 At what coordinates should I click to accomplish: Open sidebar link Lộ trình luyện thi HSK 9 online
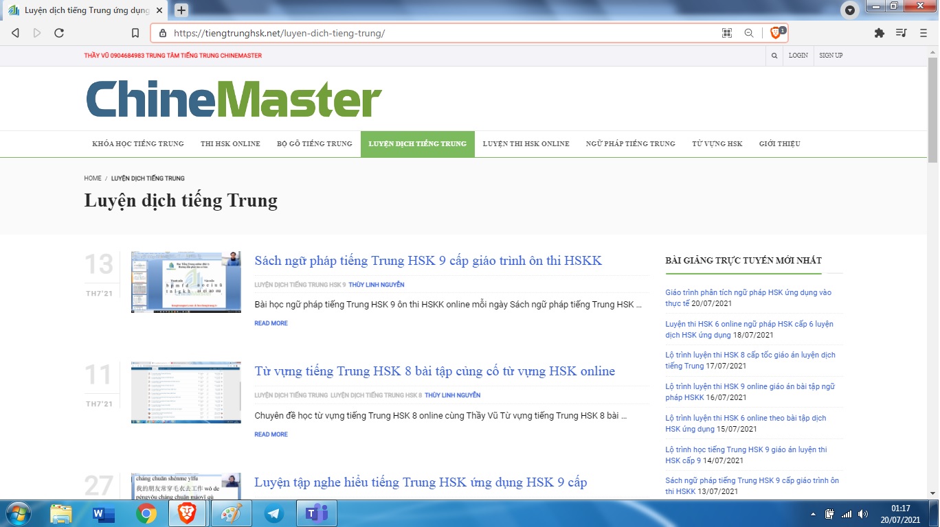coord(750,392)
